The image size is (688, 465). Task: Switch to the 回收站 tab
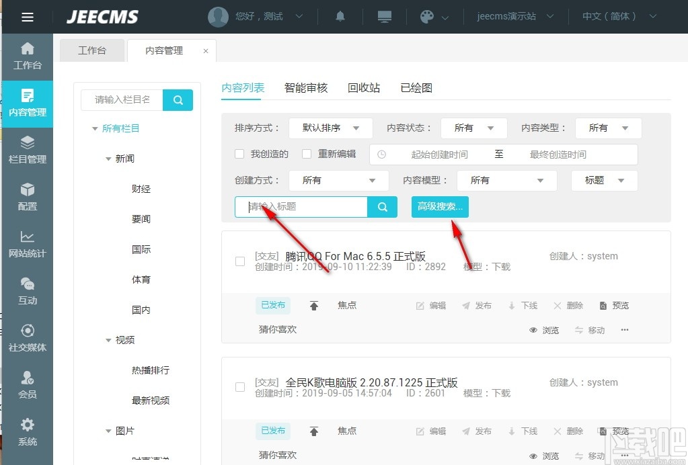[x=363, y=87]
